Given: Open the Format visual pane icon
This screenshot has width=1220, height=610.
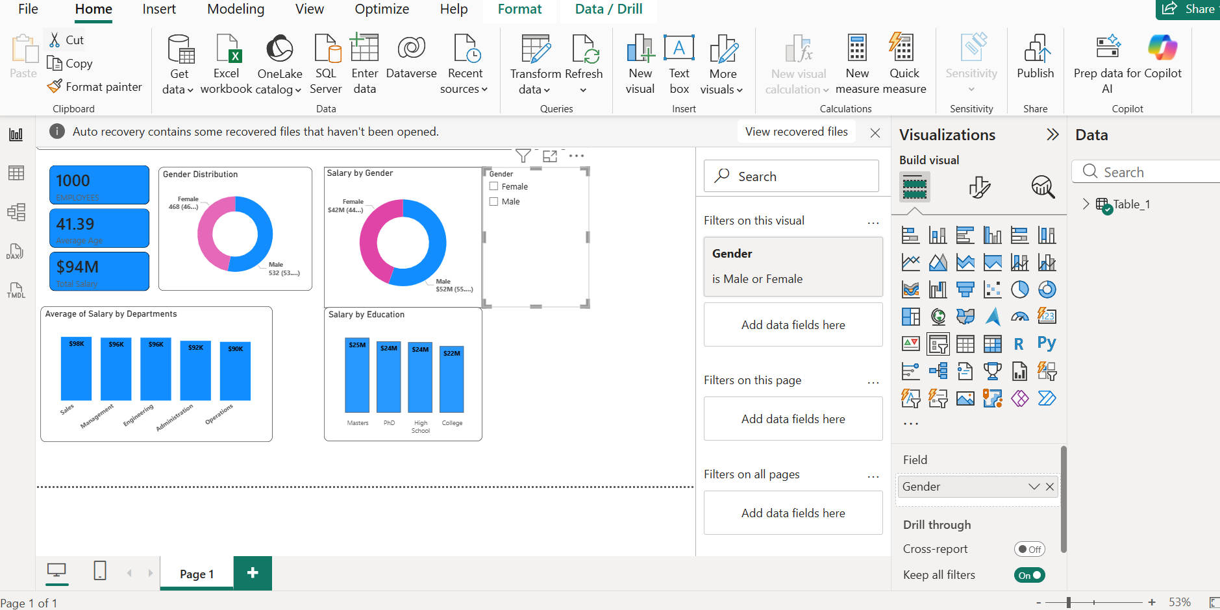Looking at the screenshot, I should [x=979, y=188].
